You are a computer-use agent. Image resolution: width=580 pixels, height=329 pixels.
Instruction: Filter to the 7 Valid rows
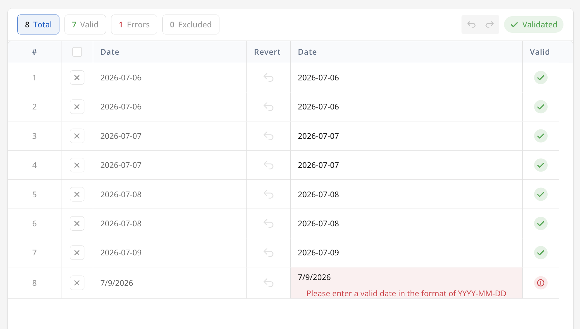[85, 24]
